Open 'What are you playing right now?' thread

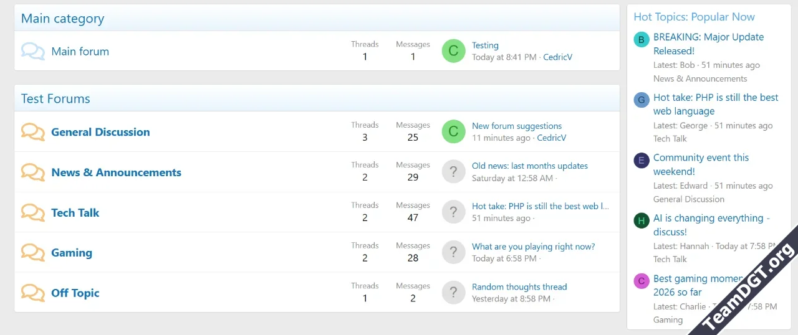533,247
